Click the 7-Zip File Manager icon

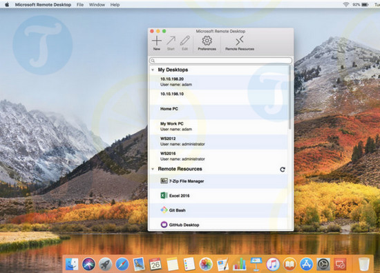point(164,181)
